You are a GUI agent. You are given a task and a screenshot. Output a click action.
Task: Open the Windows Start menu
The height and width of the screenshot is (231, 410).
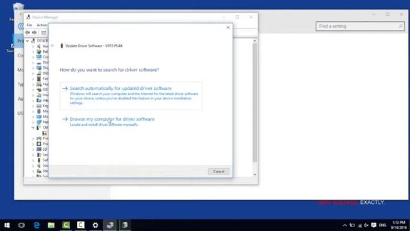pyautogui.click(x=7, y=225)
